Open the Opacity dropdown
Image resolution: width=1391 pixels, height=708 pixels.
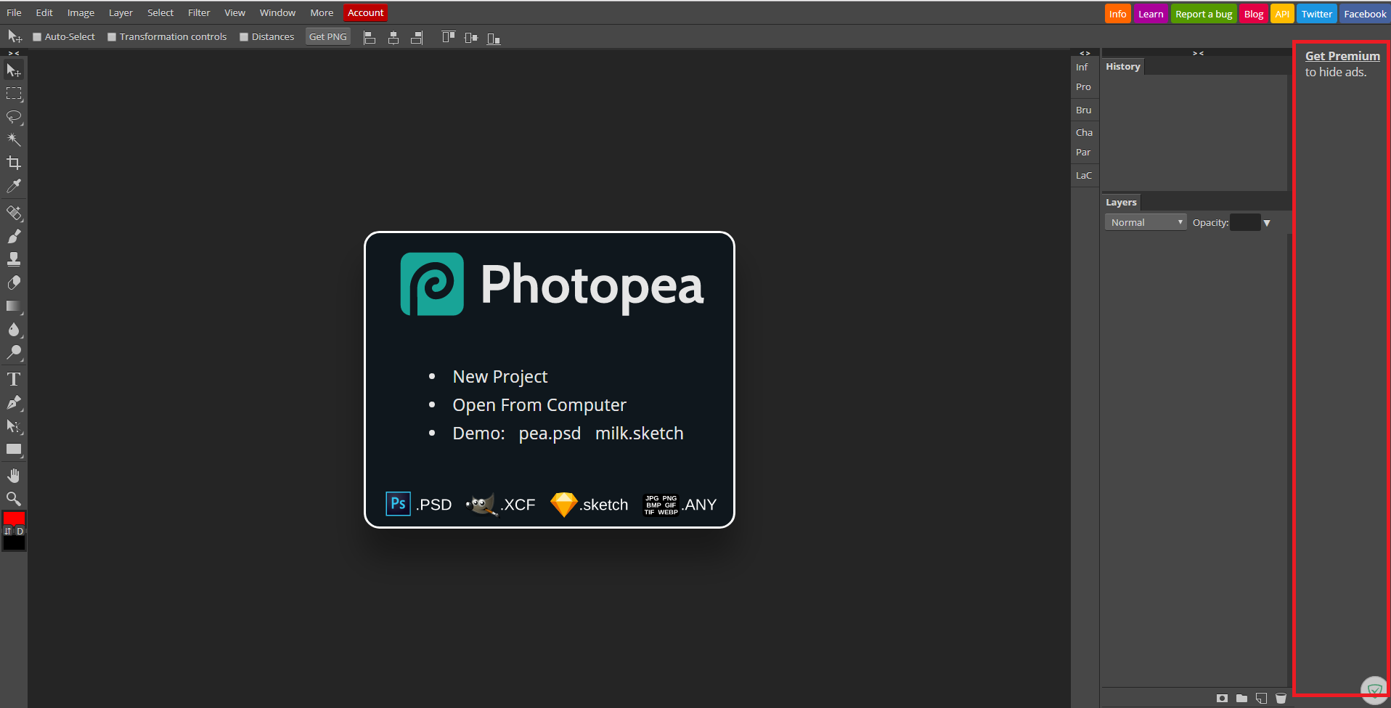point(1268,222)
